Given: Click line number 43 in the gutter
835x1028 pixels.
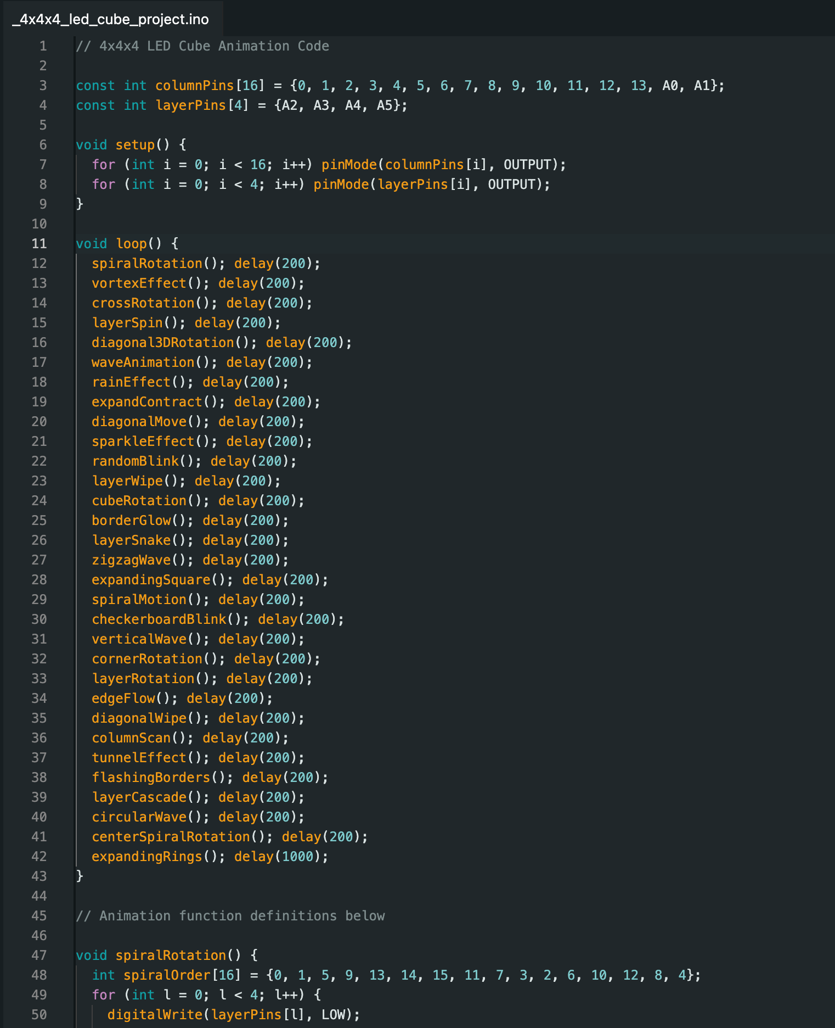Looking at the screenshot, I should pyautogui.click(x=40, y=876).
